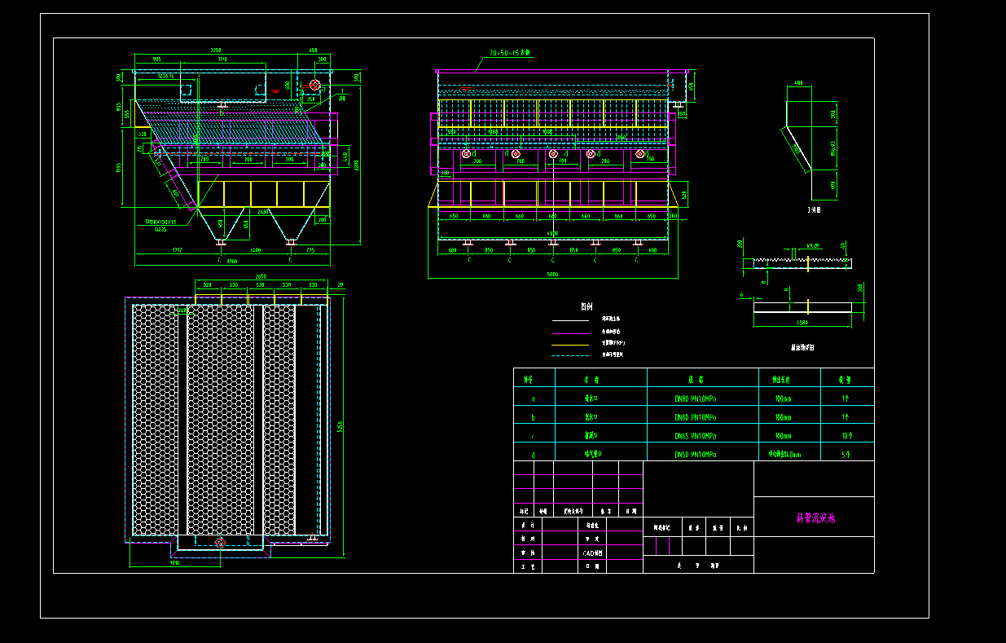Select the Q235 material note

[160, 229]
